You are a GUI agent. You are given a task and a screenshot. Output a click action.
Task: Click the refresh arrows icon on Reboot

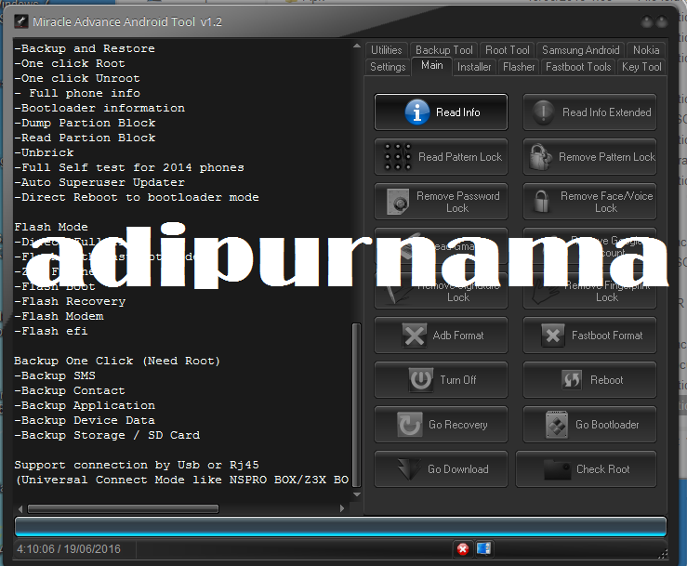click(572, 380)
